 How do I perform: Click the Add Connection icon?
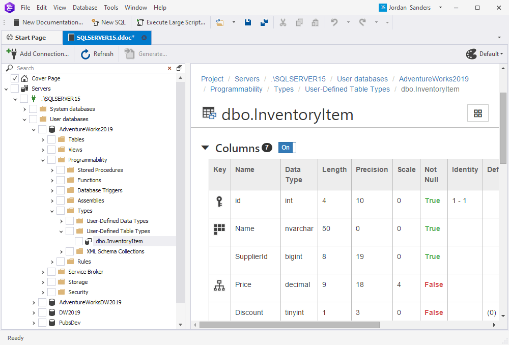click(10, 53)
